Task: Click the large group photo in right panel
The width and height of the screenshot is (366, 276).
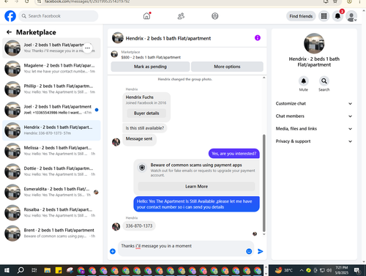Action: [x=314, y=43]
